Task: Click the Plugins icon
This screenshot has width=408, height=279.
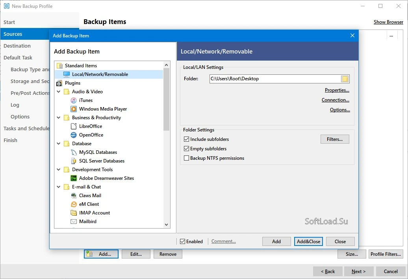Action: coord(59,83)
